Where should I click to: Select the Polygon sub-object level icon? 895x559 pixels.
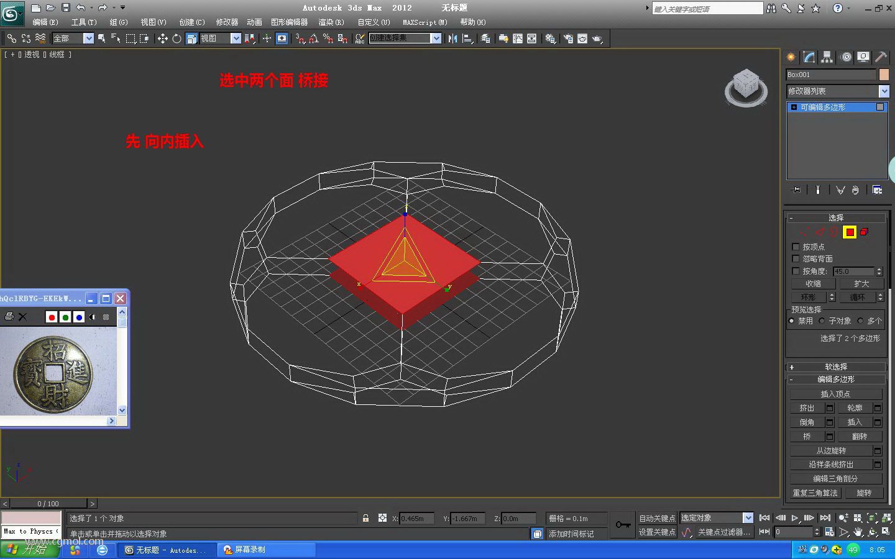850,232
